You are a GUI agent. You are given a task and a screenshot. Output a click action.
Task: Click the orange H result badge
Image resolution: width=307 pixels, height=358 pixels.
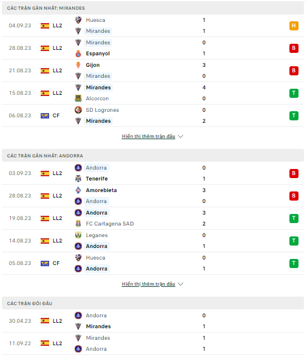click(x=294, y=26)
